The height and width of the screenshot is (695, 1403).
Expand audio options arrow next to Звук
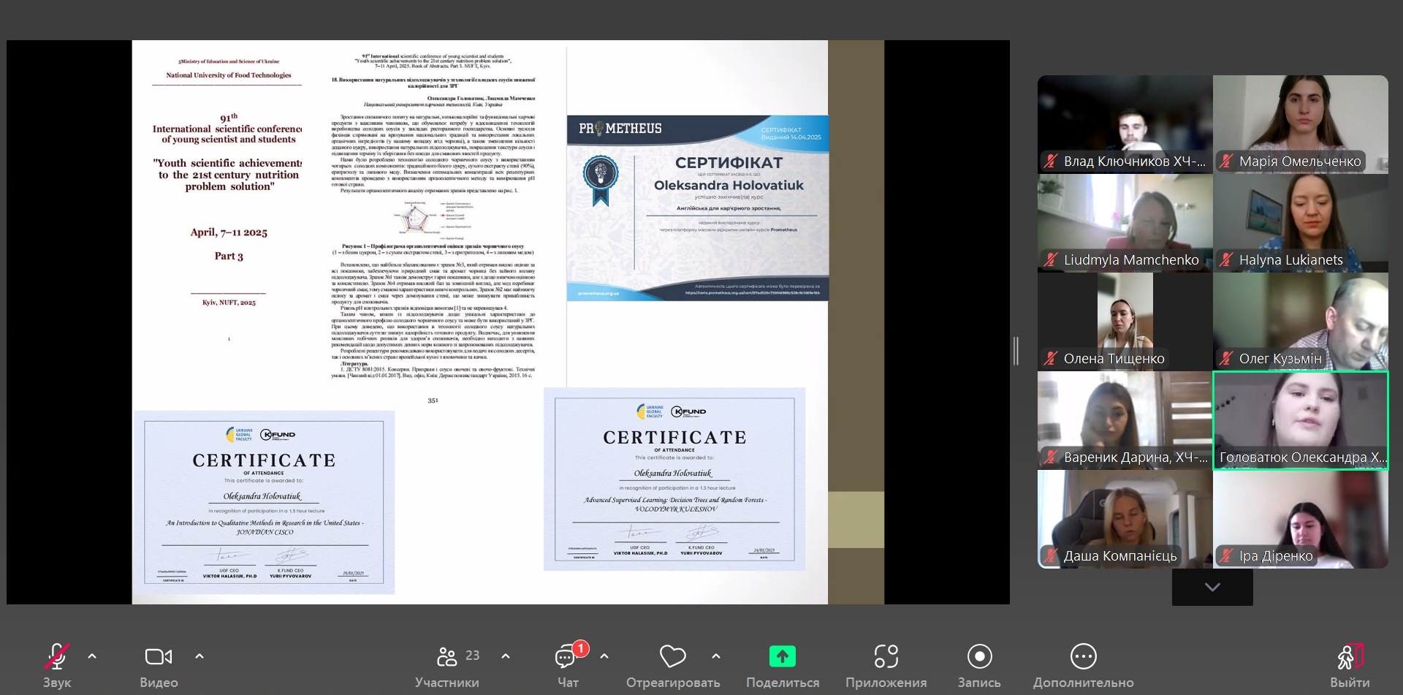(x=92, y=656)
